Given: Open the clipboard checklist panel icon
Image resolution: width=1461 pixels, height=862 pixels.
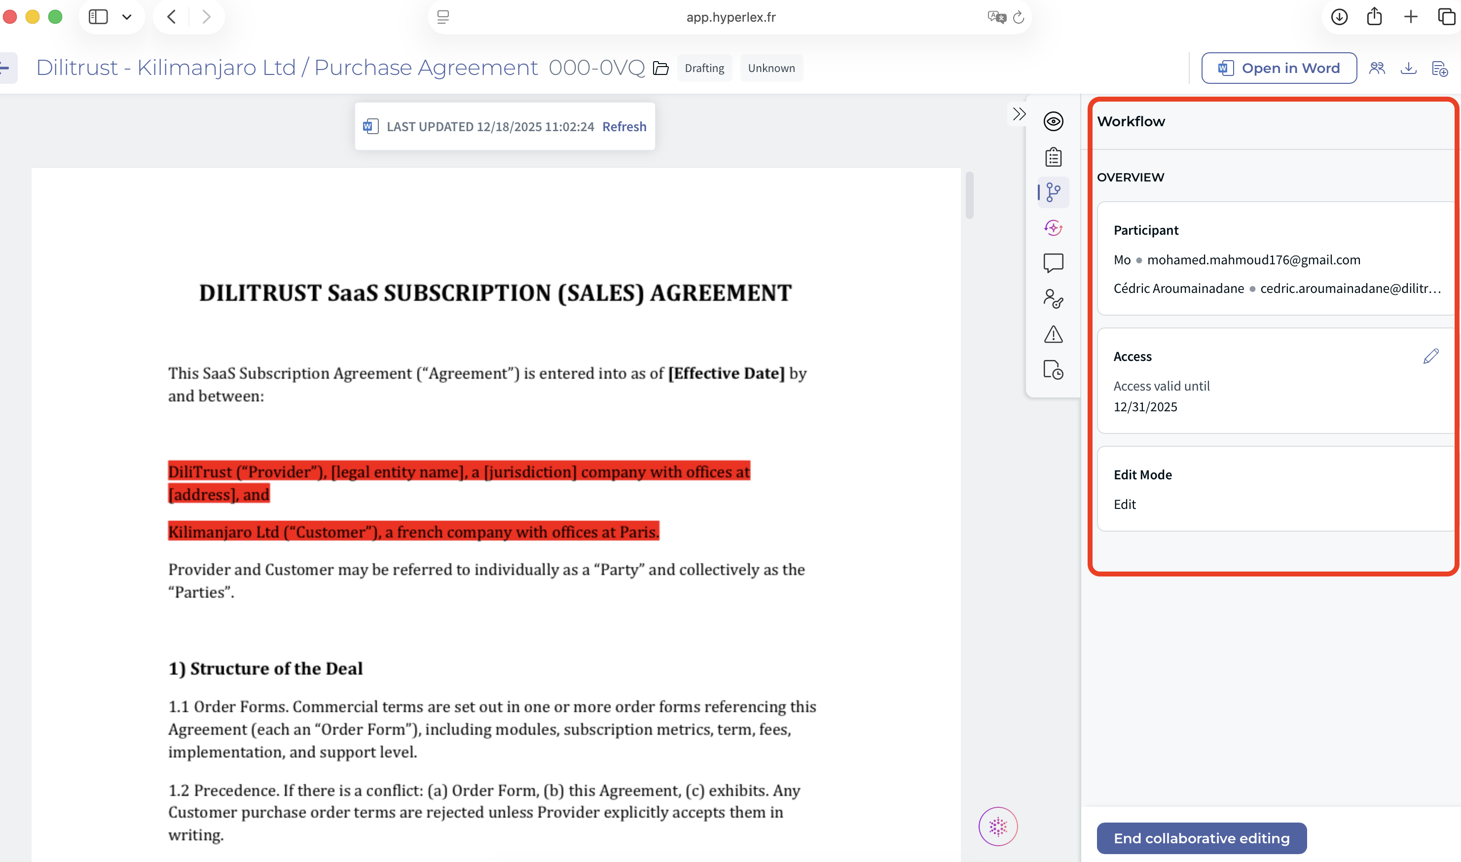Looking at the screenshot, I should [x=1053, y=157].
